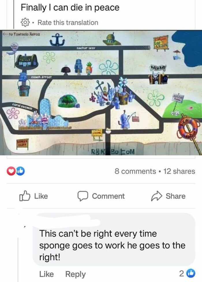
Task: Click the Comment speech bubble icon
Action: point(83,196)
